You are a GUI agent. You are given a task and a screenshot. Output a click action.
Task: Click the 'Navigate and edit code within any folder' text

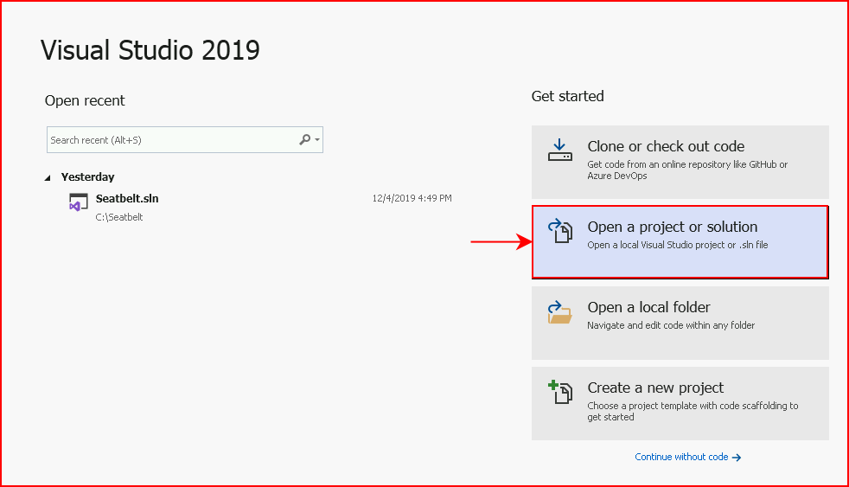tap(671, 325)
